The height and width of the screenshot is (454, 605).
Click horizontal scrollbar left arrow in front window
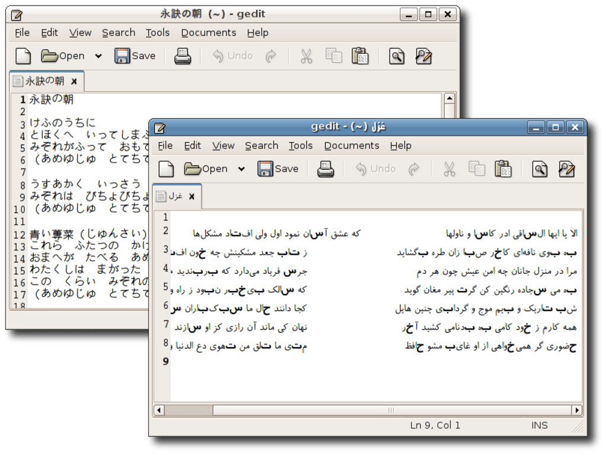click(158, 411)
